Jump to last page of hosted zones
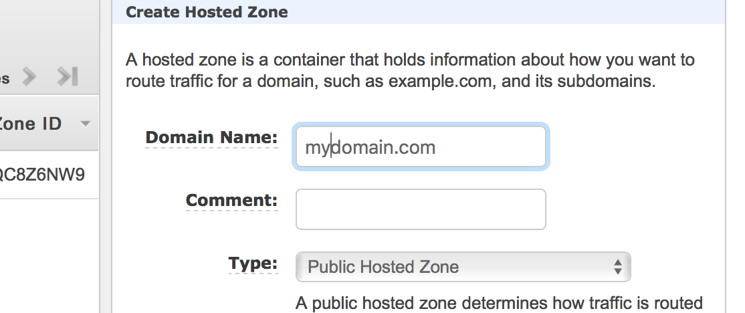The image size is (745, 313). (x=68, y=77)
